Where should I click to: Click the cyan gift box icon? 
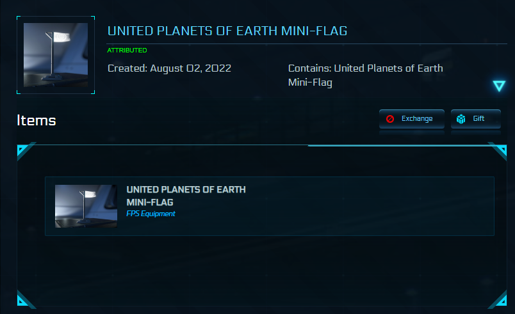(x=461, y=119)
